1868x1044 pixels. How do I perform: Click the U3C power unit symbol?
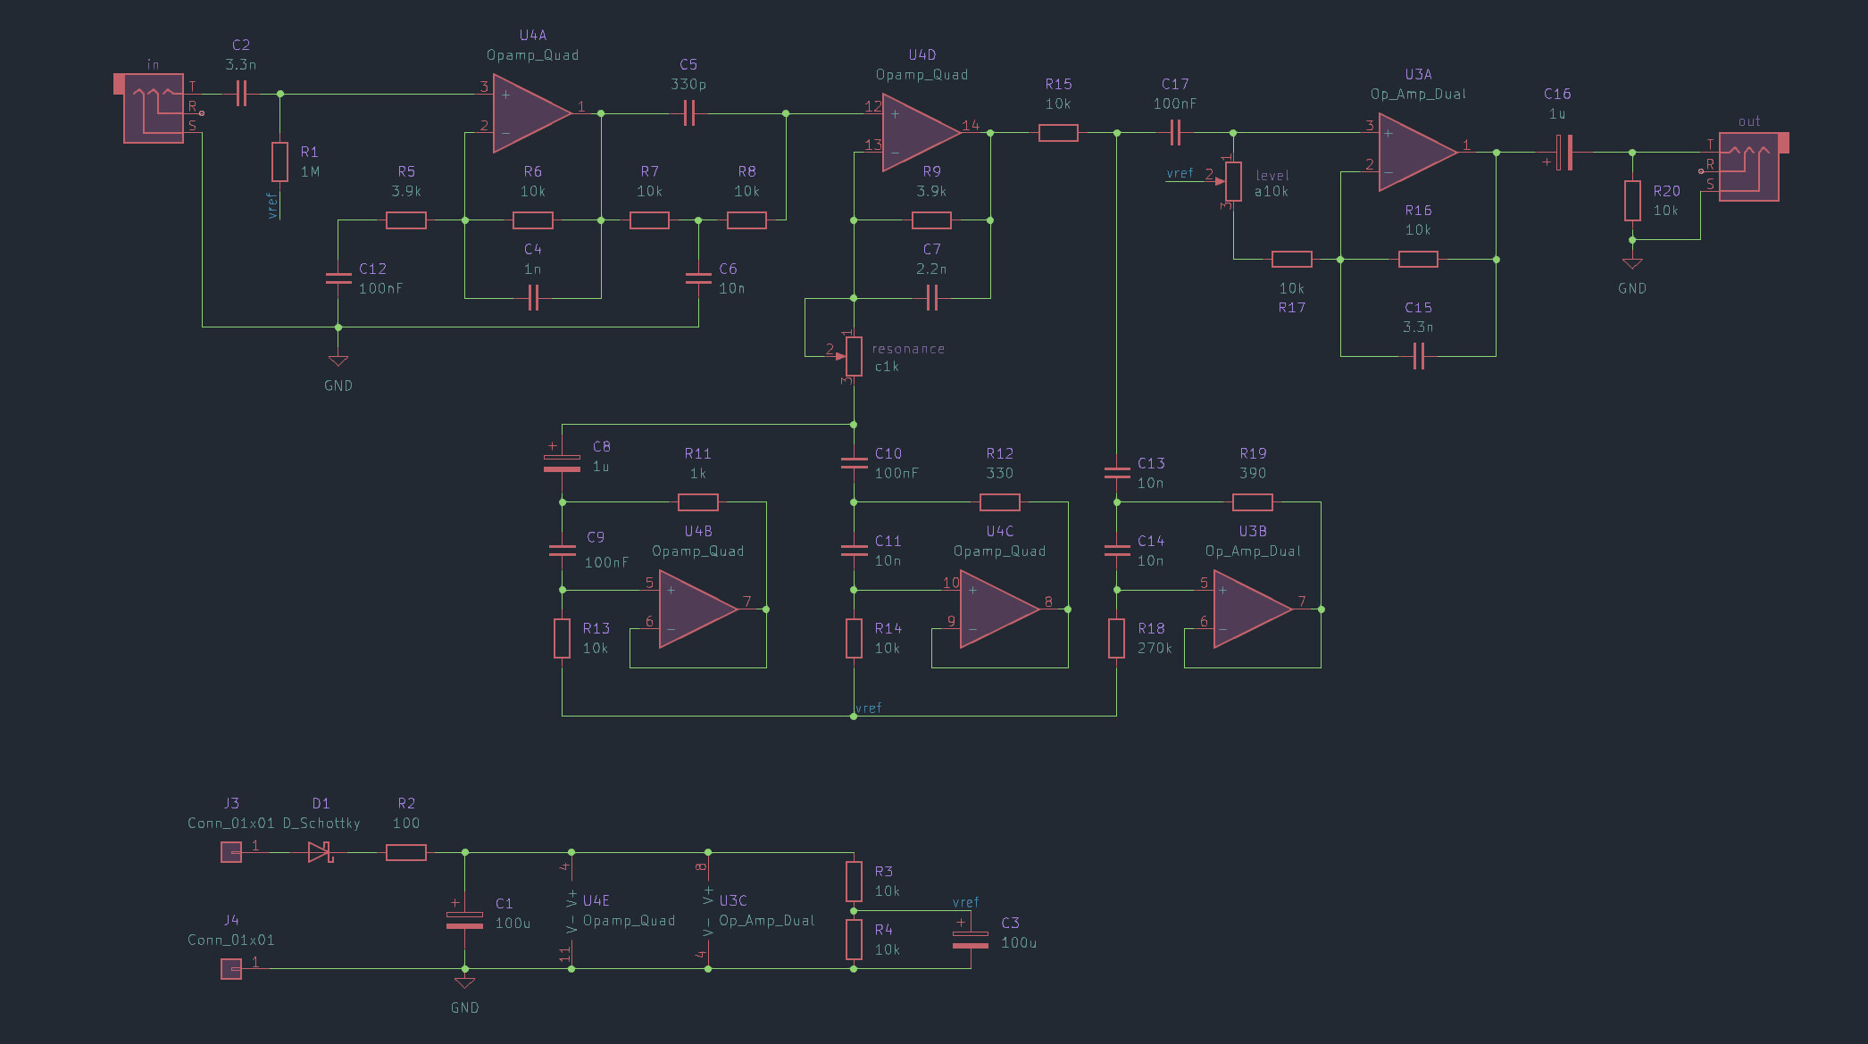(707, 910)
